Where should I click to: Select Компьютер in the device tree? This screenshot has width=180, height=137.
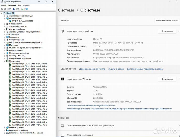pyautogui.click(x=14, y=37)
